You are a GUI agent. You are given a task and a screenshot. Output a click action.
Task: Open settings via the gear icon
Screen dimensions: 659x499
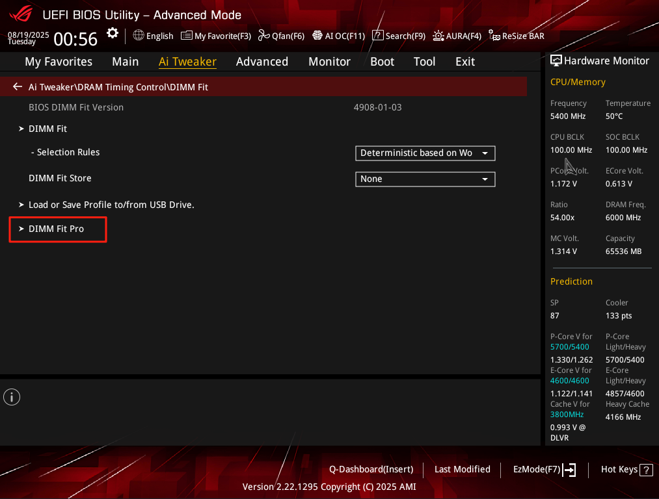point(112,33)
